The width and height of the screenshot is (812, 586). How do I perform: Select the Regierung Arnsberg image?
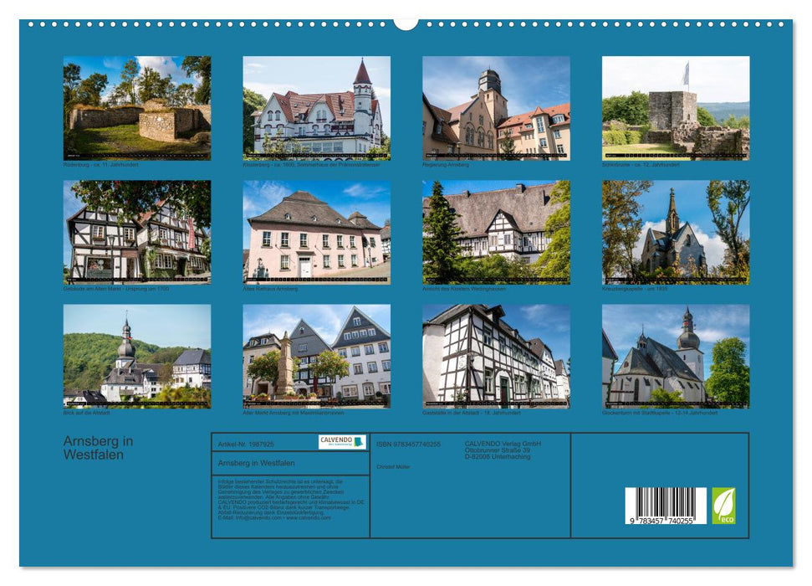495,109
